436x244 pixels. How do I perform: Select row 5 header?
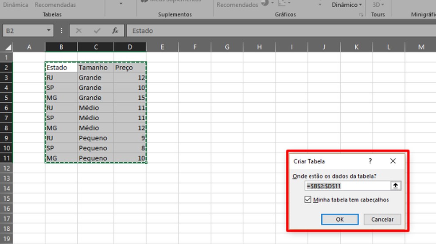click(x=6, y=98)
